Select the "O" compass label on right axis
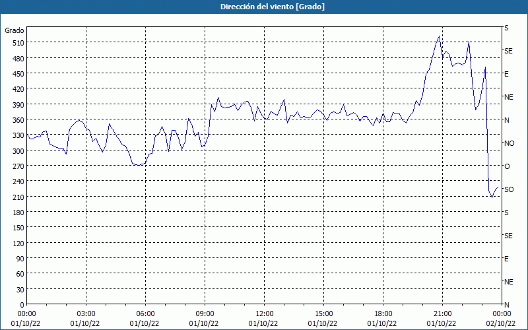This screenshot has width=528, height=330. tap(507, 166)
